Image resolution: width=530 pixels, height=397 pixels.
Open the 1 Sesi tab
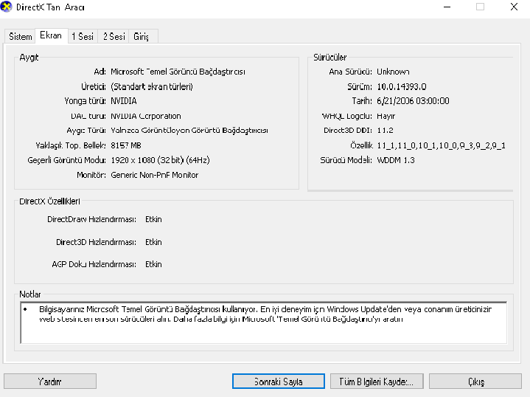pos(83,36)
